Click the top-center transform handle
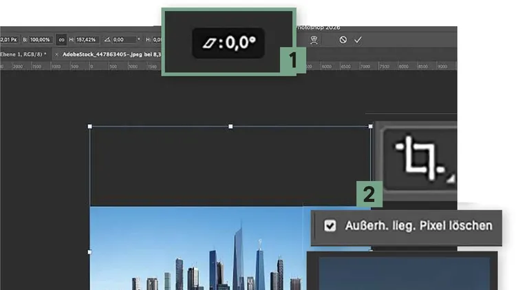The height and width of the screenshot is (290, 516). tap(230, 127)
